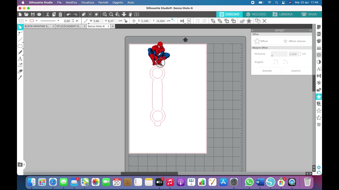The width and height of the screenshot is (339, 190).
Task: Select the arrow Select tool
Action: tap(20, 27)
